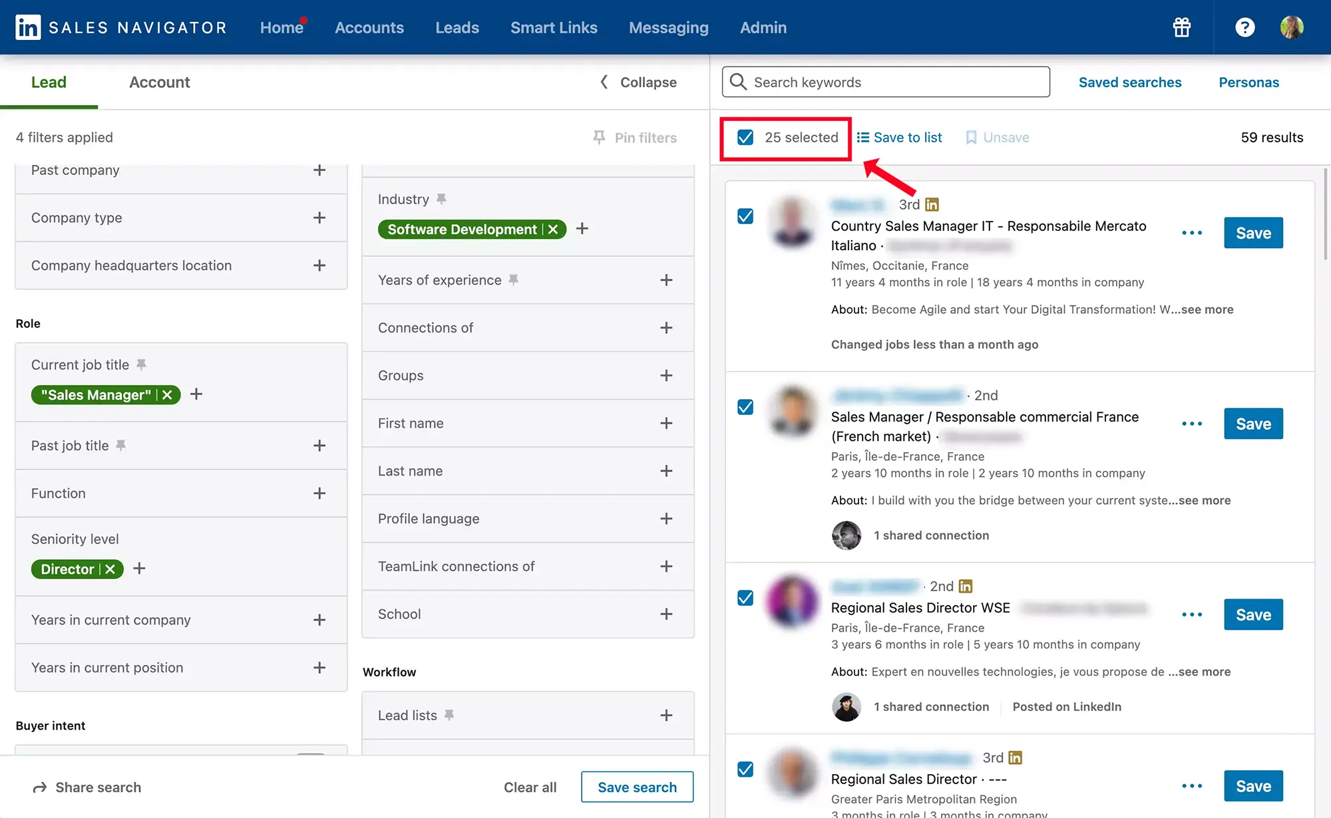Click the Save to list icon button
The image size is (1331, 818).
[x=862, y=137]
